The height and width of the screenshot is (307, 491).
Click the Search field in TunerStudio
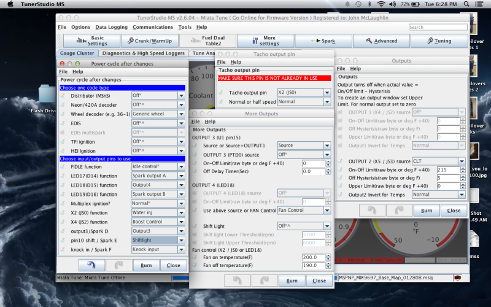[x=439, y=28]
